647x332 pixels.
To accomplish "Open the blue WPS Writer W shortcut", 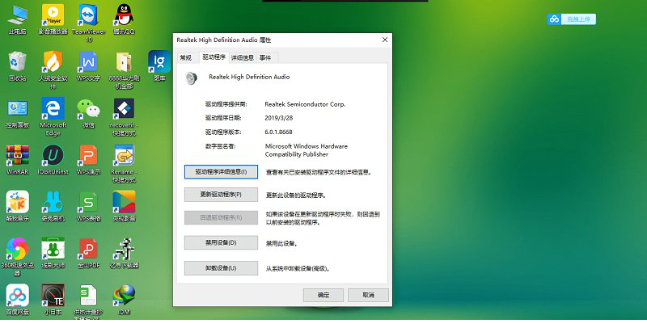I will coord(88,66).
